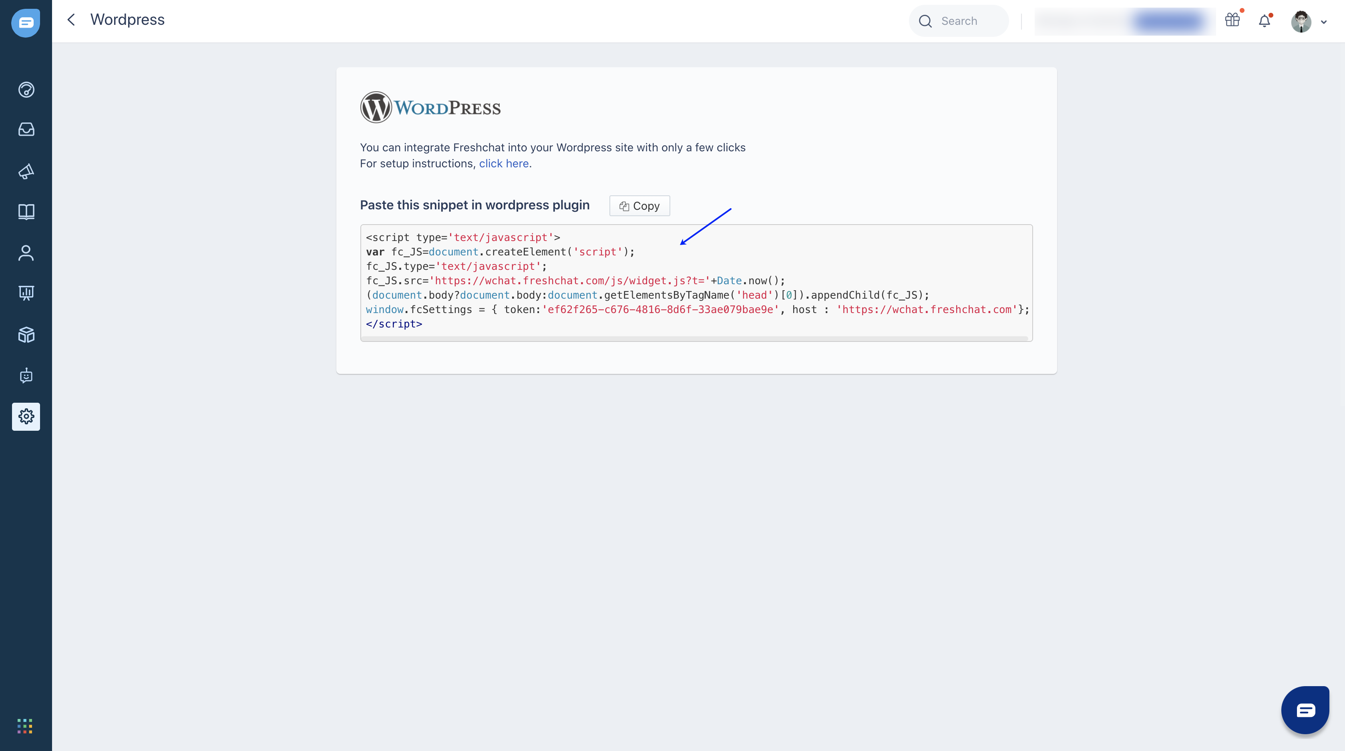This screenshot has height=751, width=1345.
Task: Click the Freshchat logo in sidebar
Action: click(26, 22)
